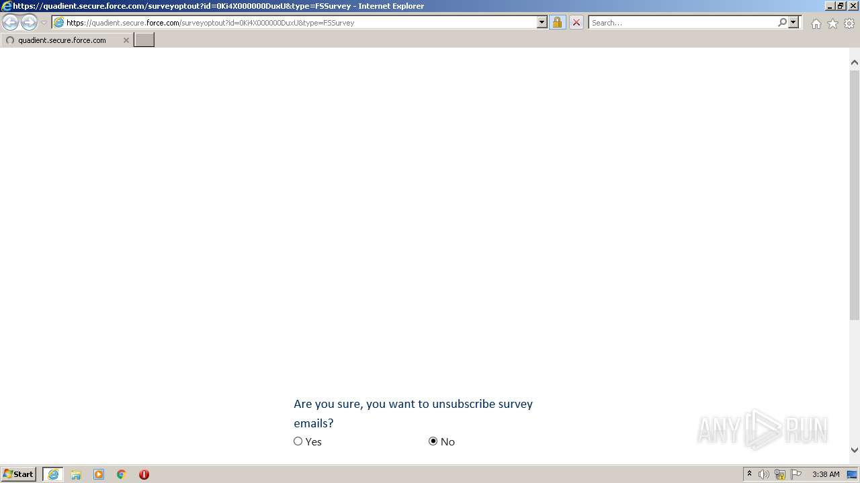860x483 pixels.
Task: Expand the recent pages dropdown arrow
Action: [44, 23]
